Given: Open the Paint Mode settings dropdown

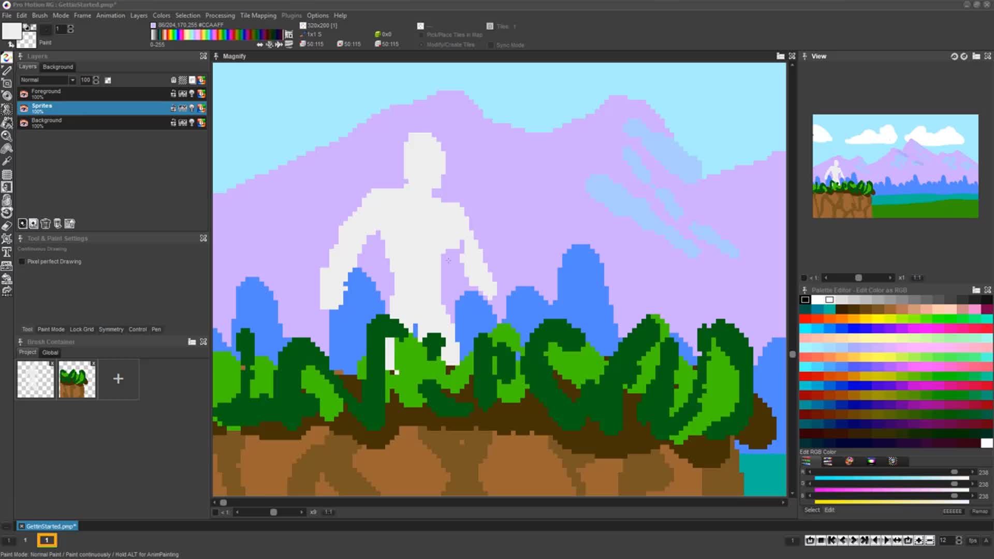Looking at the screenshot, I should tap(51, 329).
